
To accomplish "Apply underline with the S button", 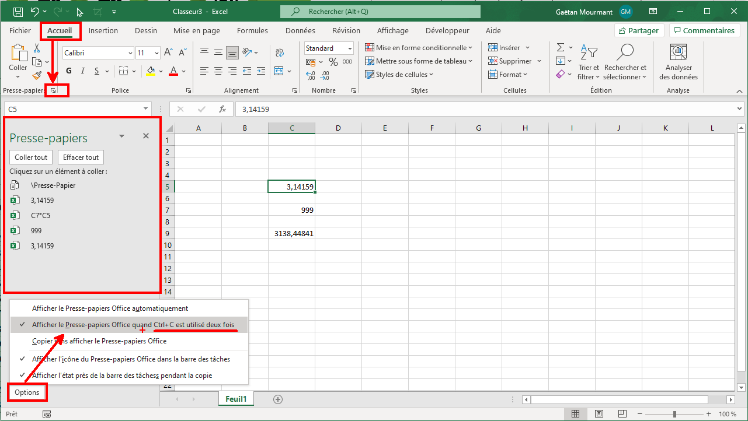I will pos(96,71).
